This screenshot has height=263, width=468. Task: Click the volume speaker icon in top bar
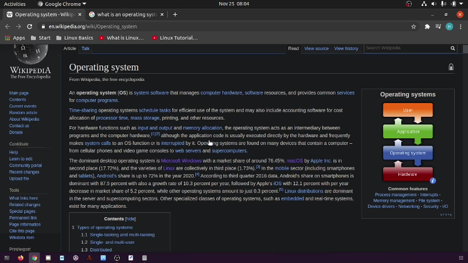(434, 4)
